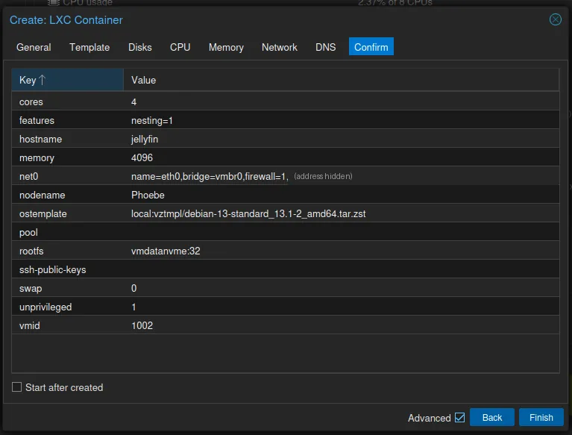Select the unprivileged key cell

[x=67, y=307]
